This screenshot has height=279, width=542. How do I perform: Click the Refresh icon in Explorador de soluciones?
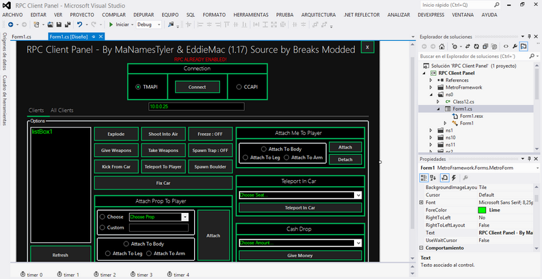coord(476,46)
